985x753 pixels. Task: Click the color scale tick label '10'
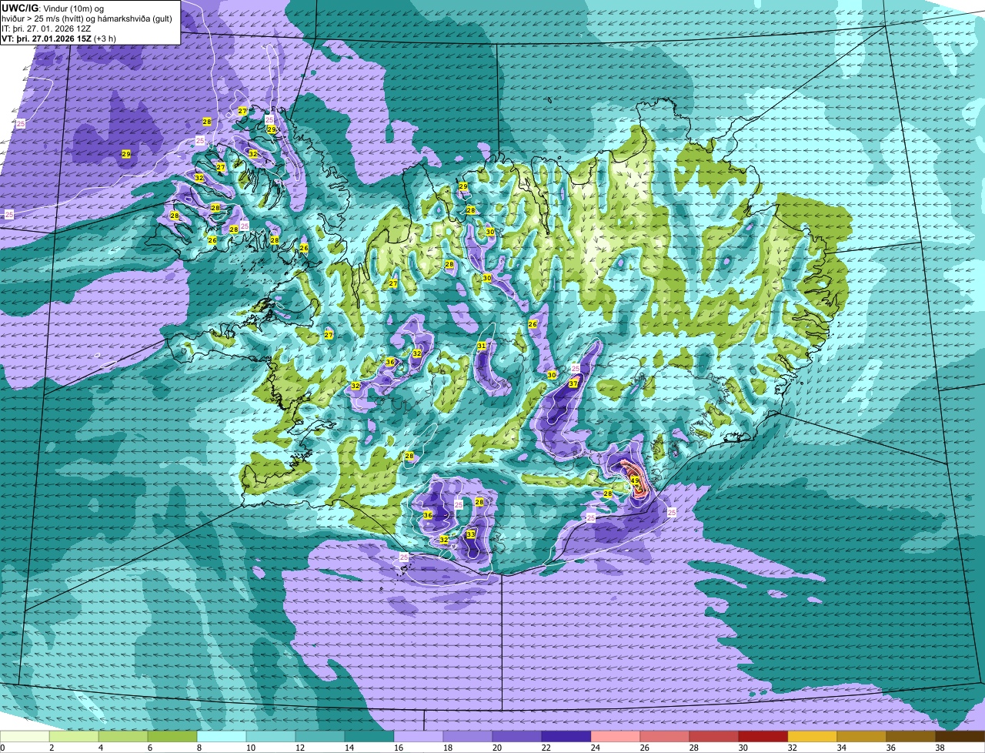click(x=250, y=748)
